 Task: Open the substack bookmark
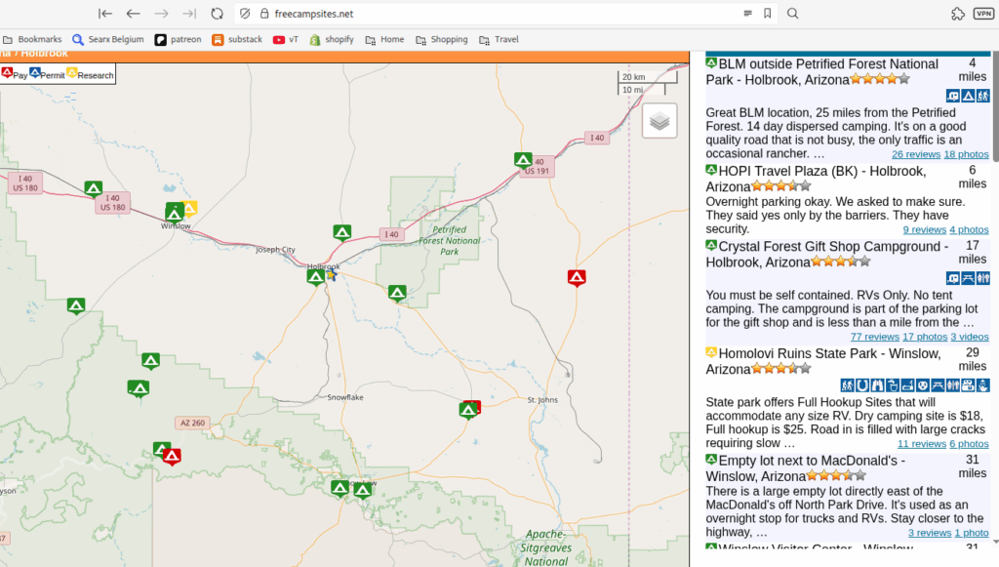click(x=237, y=39)
